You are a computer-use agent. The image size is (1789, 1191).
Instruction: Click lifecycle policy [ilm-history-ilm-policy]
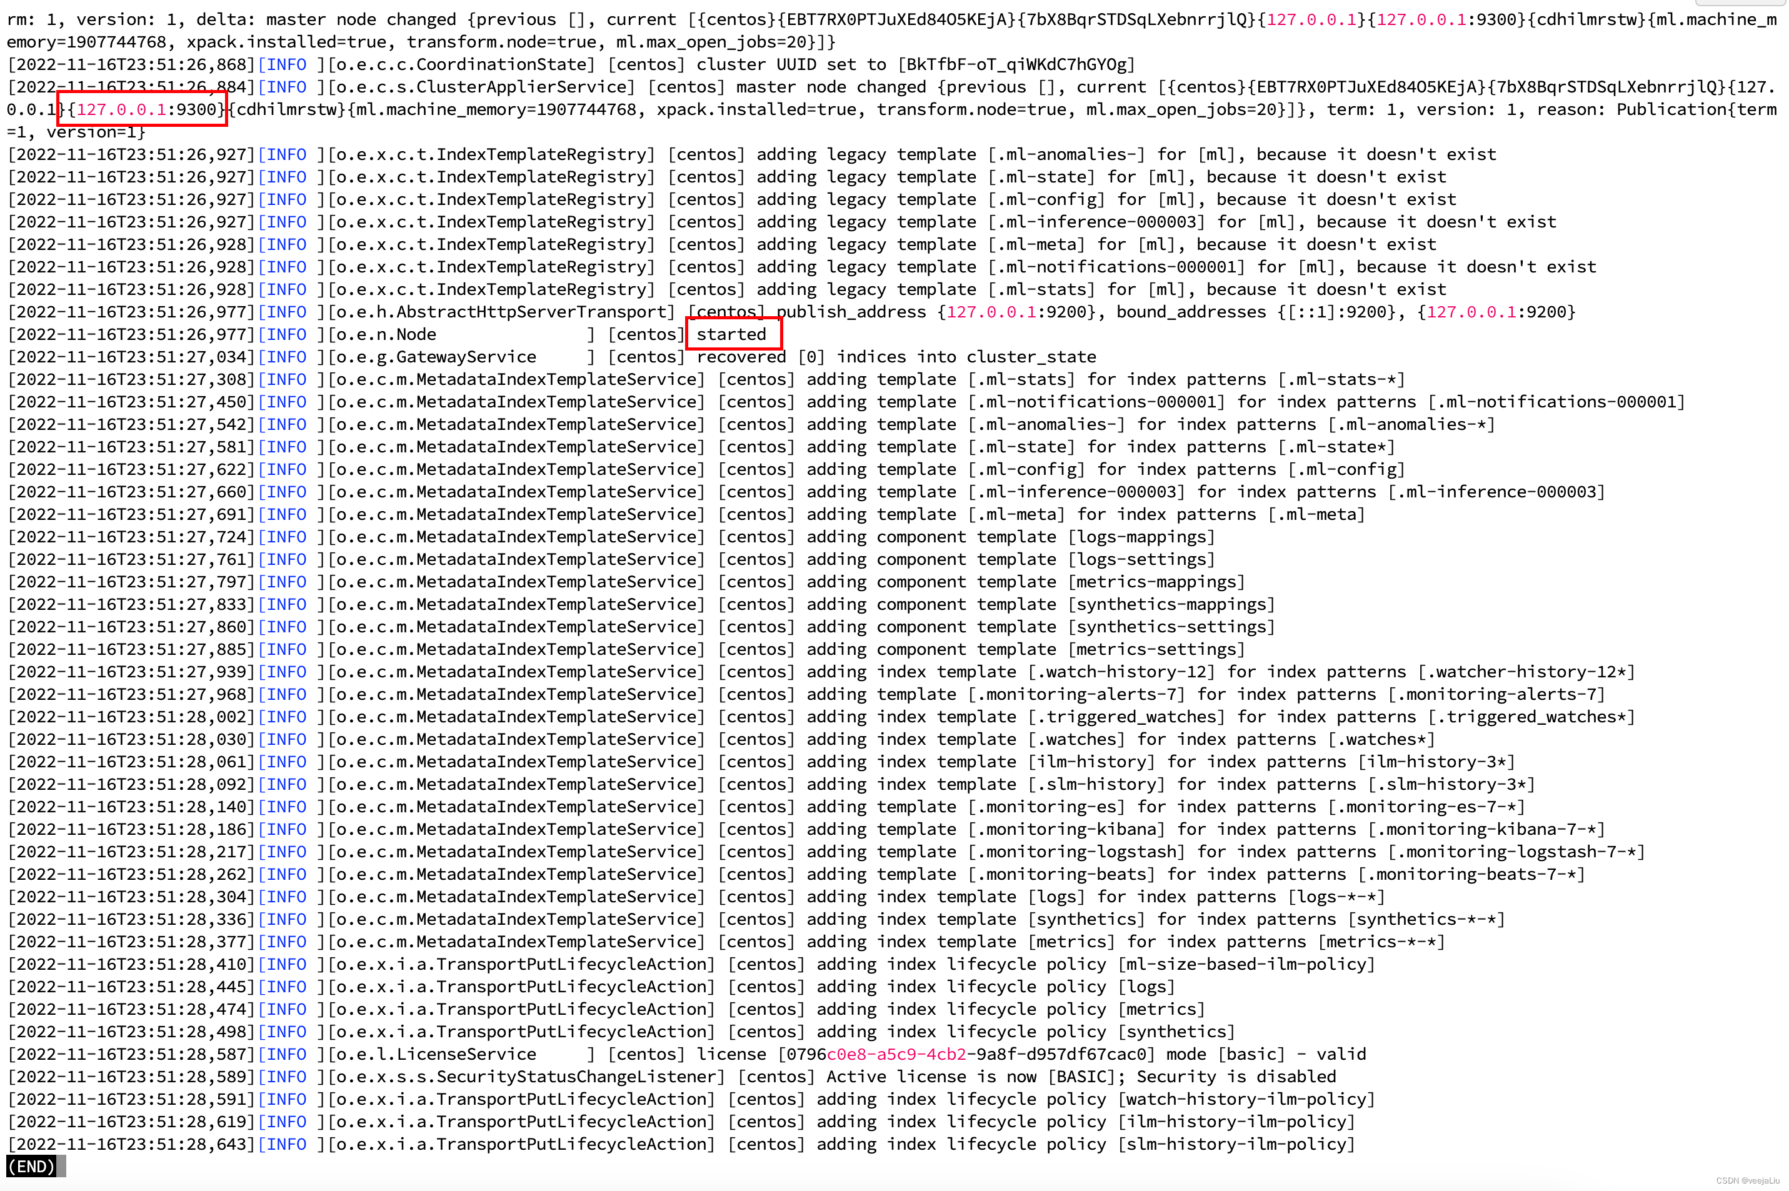(1236, 1122)
